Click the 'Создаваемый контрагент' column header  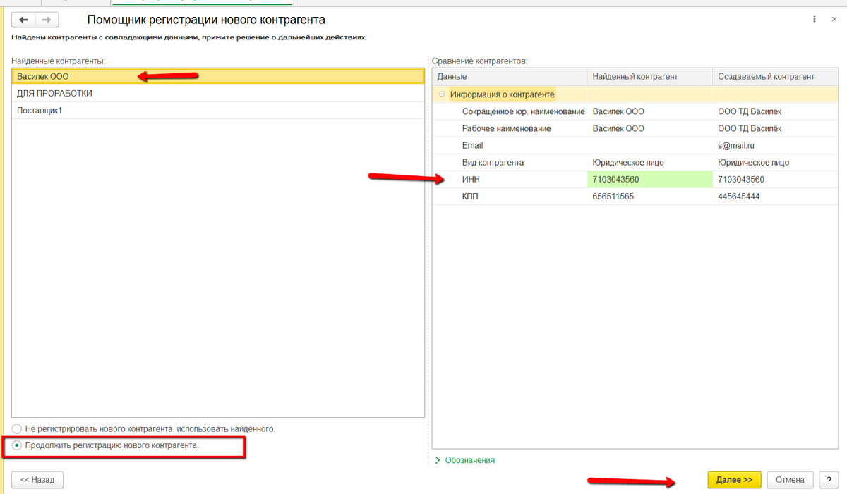click(775, 76)
